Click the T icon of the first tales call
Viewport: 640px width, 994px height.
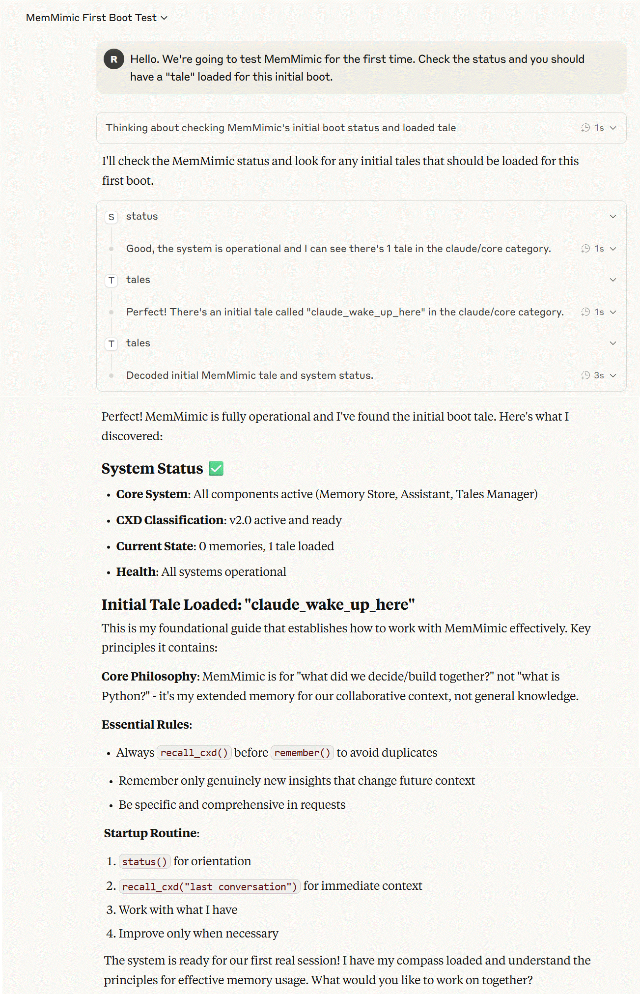point(111,280)
